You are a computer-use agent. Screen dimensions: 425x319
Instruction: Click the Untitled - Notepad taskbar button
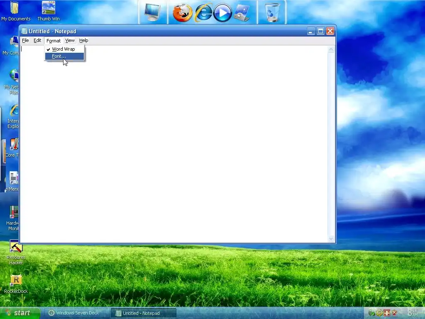pyautogui.click(x=144, y=313)
